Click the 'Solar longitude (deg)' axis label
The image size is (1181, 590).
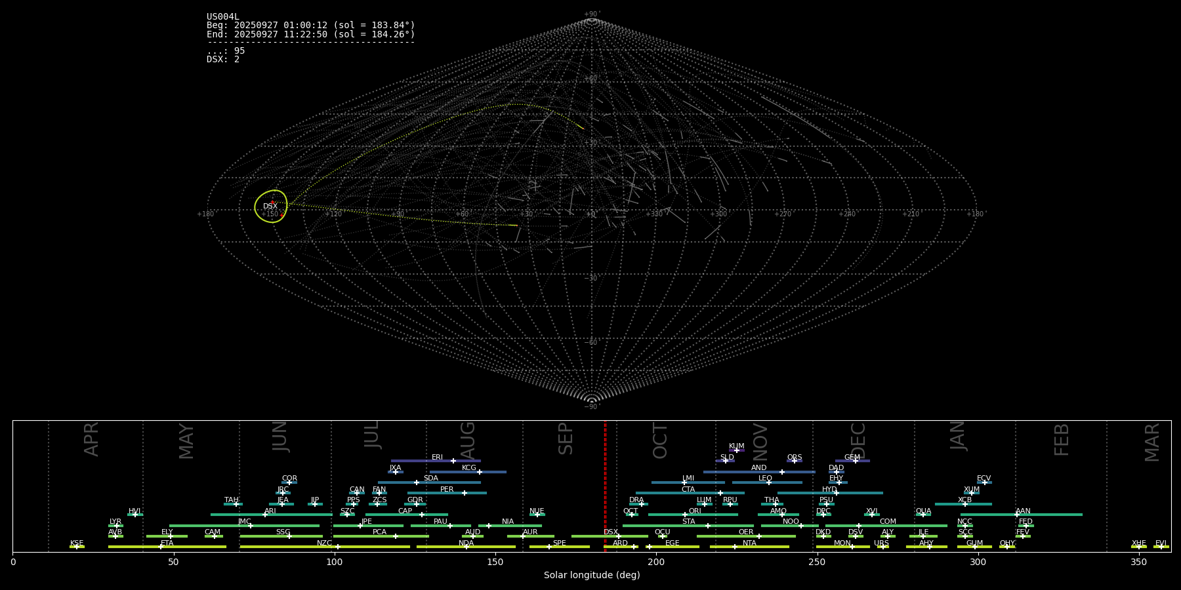592,575
